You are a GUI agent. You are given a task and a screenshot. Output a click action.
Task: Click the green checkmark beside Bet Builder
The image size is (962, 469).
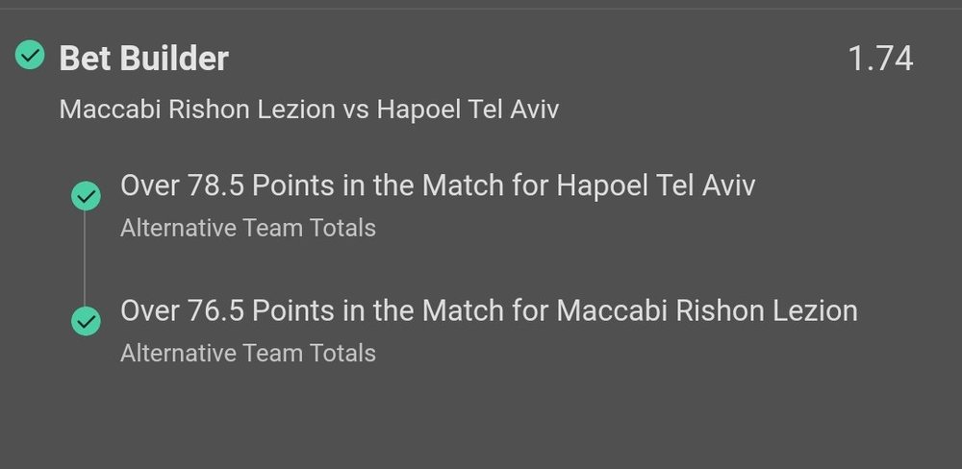(x=30, y=55)
